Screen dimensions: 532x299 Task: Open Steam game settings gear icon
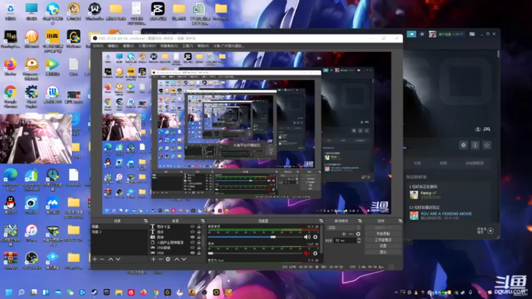pos(464,145)
